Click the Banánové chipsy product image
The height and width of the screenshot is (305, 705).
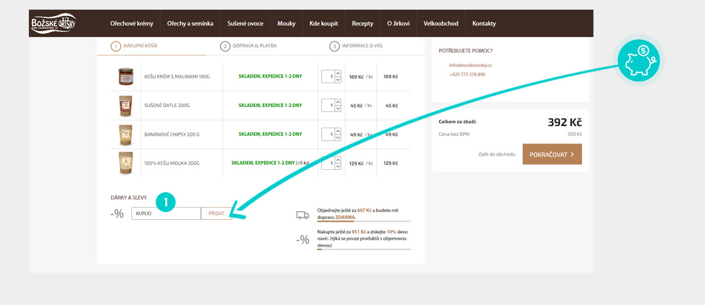pyautogui.click(x=124, y=135)
